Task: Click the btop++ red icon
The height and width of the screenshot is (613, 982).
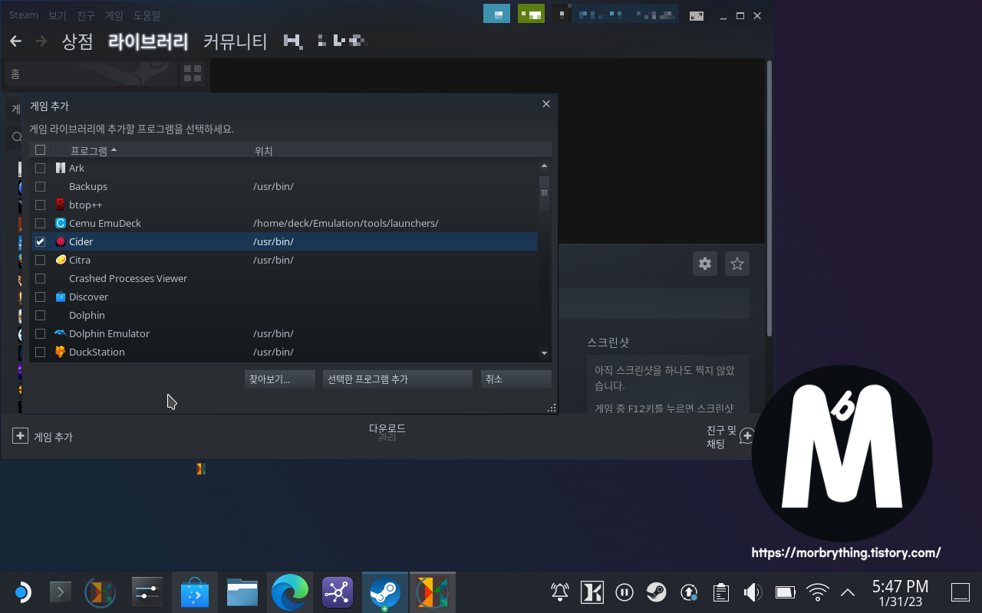Action: [61, 205]
